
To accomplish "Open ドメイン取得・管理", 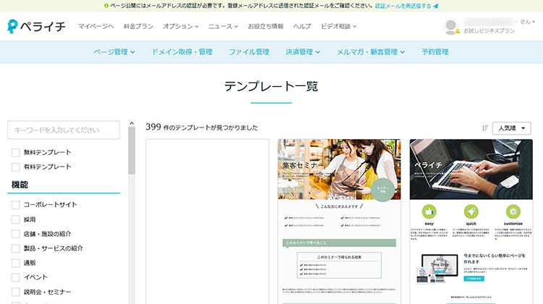I will point(182,52).
